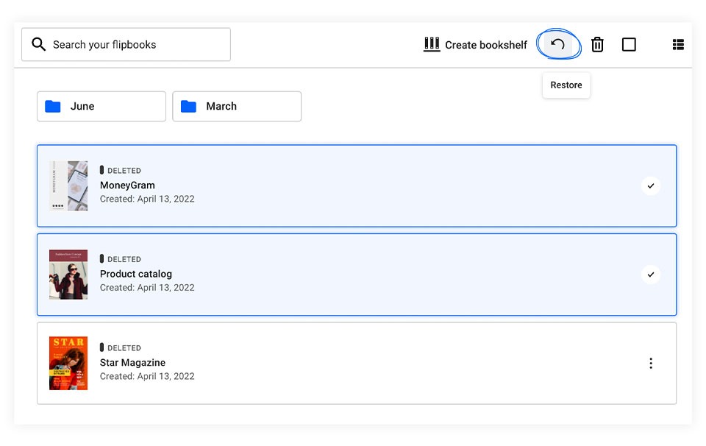Deselect Product catalog checkmark

click(651, 275)
